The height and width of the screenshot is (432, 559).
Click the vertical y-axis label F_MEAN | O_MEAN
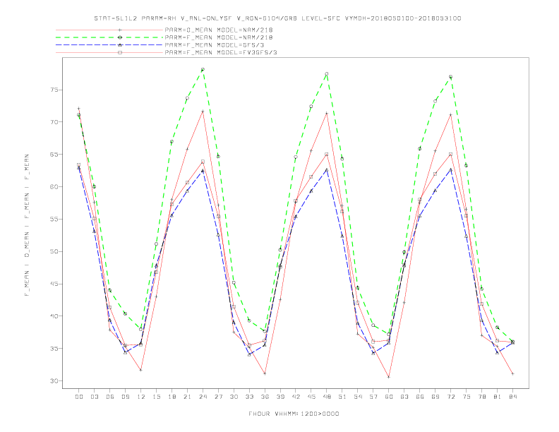[27, 225]
